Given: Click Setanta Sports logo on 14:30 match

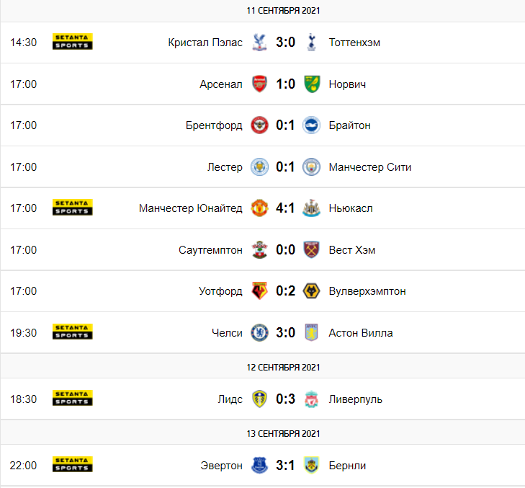Looking at the screenshot, I should [x=72, y=42].
